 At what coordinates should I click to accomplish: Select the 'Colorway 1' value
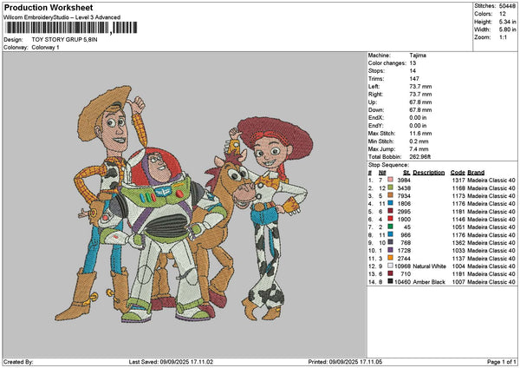point(45,48)
